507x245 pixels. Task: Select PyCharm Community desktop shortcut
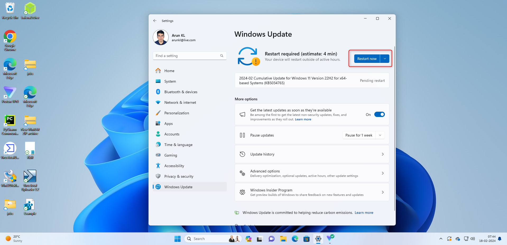point(10,125)
